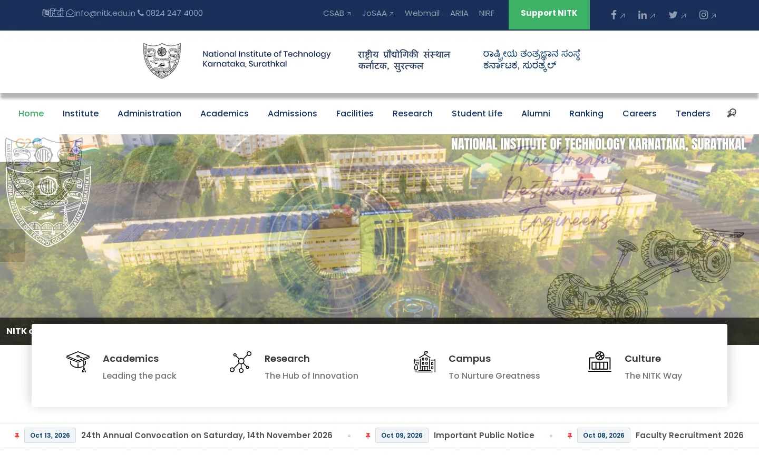The height and width of the screenshot is (474, 759).
Task: Click the Academics graduation cap icon
Action: click(x=78, y=362)
